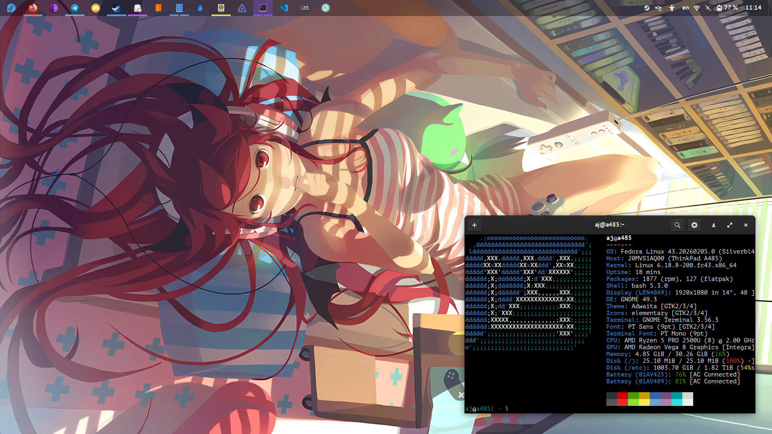The height and width of the screenshot is (434, 772).
Task: Open the Jellyfin app icon
Action: pos(242,8)
